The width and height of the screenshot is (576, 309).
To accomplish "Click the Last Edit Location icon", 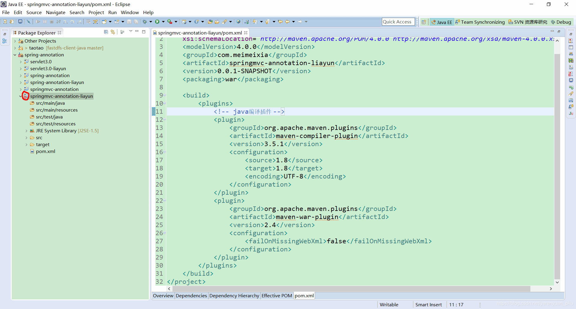I will click(x=280, y=22).
